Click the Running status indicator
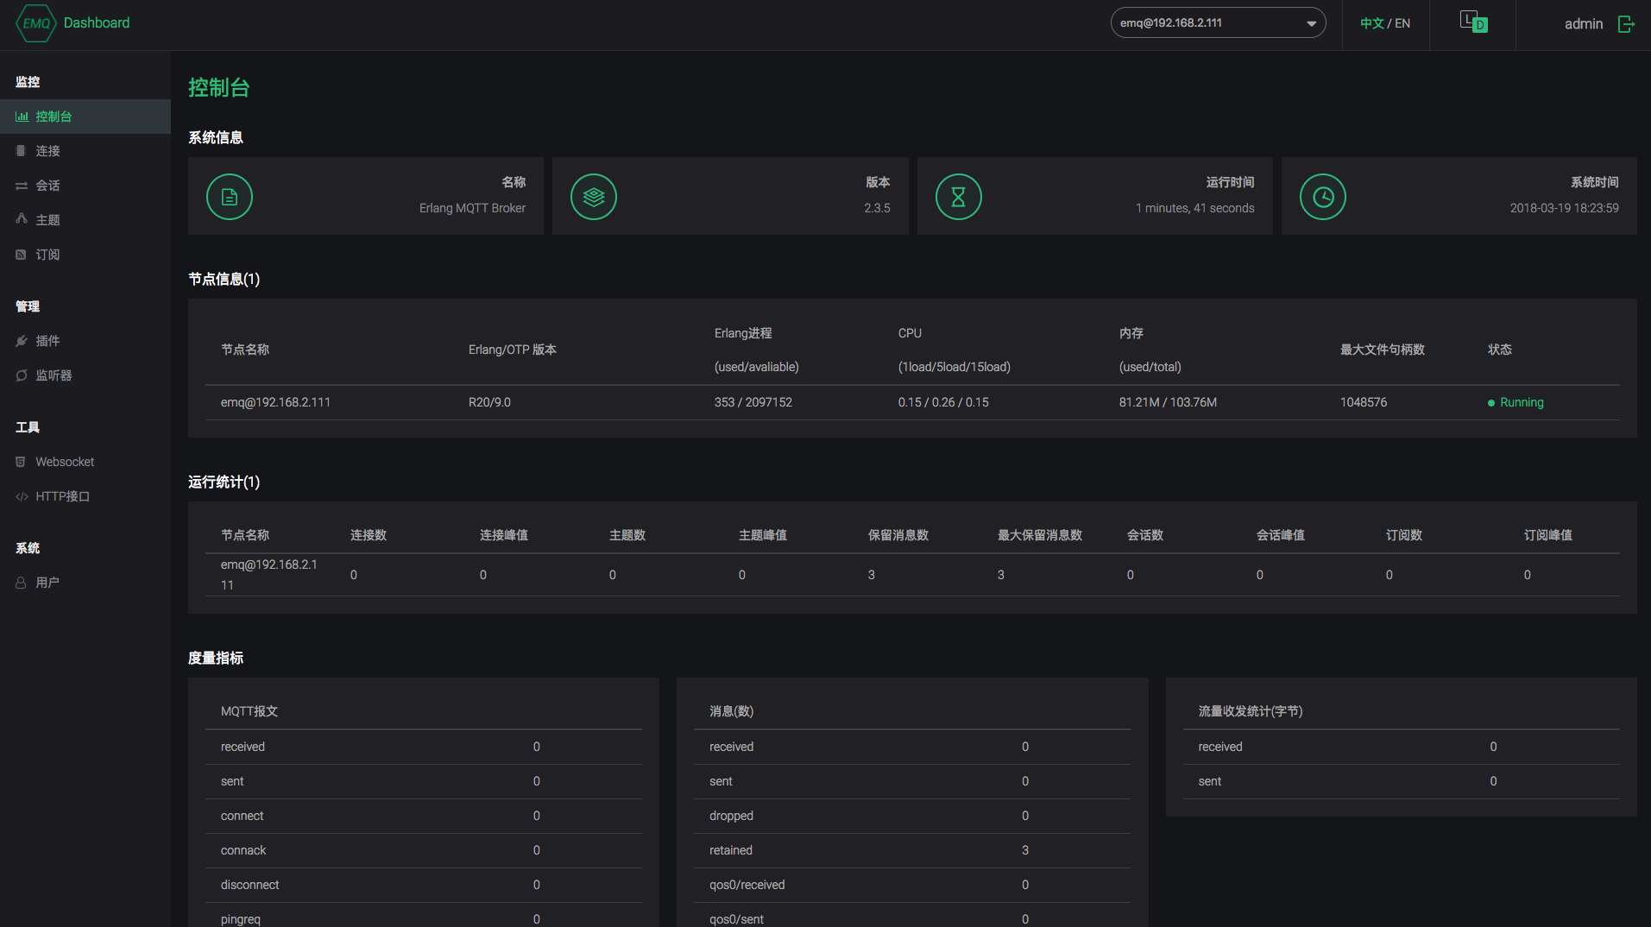 (x=1516, y=402)
